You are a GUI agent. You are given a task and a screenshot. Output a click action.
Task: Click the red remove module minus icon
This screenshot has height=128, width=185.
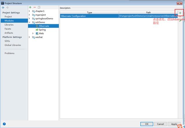coord(35,7)
